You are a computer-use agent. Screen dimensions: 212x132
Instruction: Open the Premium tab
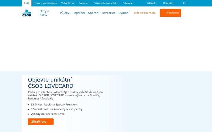click(x=84, y=3)
